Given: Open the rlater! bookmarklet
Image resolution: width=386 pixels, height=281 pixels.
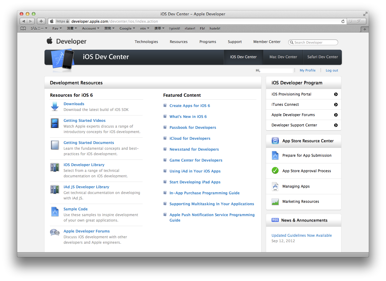Looking at the screenshot, I should pos(190,28).
